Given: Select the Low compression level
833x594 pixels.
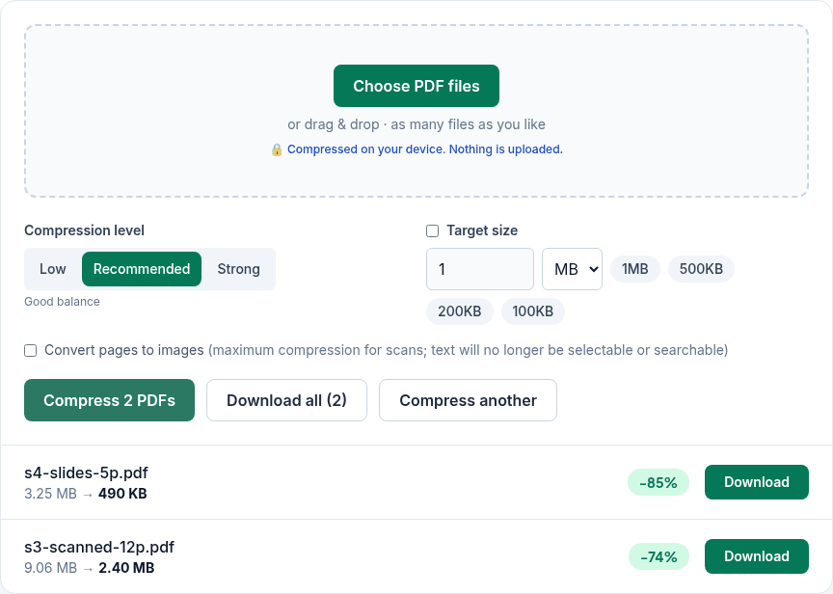Looking at the screenshot, I should pyautogui.click(x=53, y=269).
